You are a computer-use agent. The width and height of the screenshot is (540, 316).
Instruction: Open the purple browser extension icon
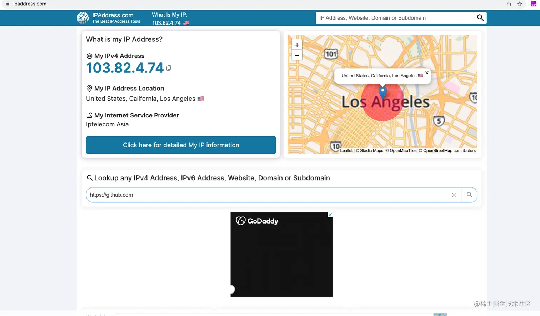click(534, 4)
